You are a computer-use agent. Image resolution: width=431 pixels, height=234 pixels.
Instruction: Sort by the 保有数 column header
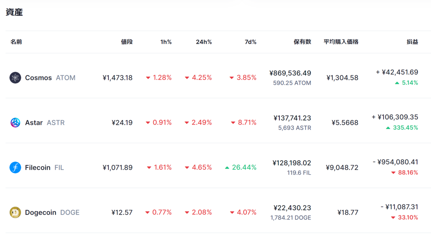(302, 42)
